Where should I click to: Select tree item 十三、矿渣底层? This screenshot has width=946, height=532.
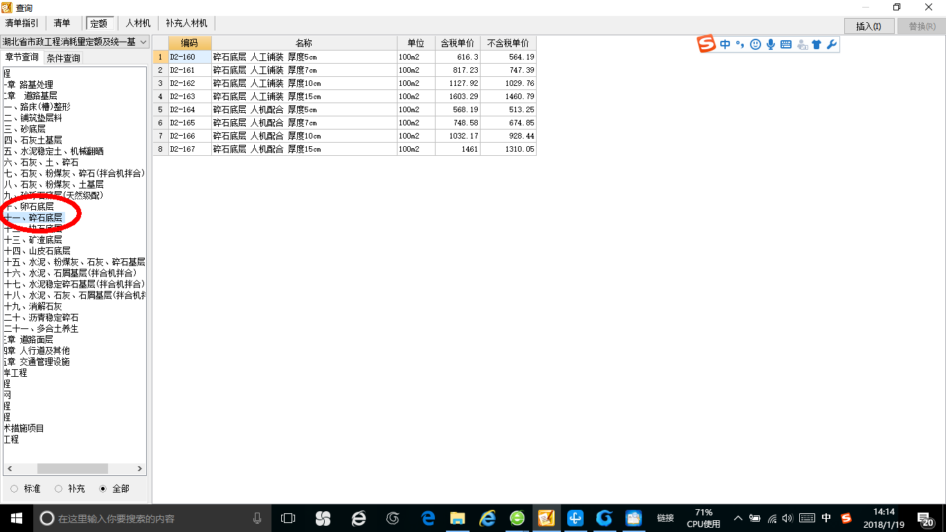(x=33, y=240)
